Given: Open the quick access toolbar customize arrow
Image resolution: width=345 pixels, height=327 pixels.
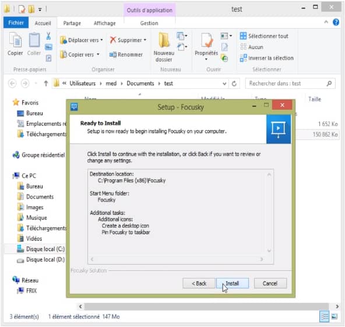Looking at the screenshot, I should (40, 9).
